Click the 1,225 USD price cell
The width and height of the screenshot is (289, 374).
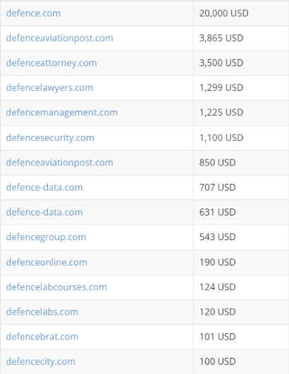(241, 113)
